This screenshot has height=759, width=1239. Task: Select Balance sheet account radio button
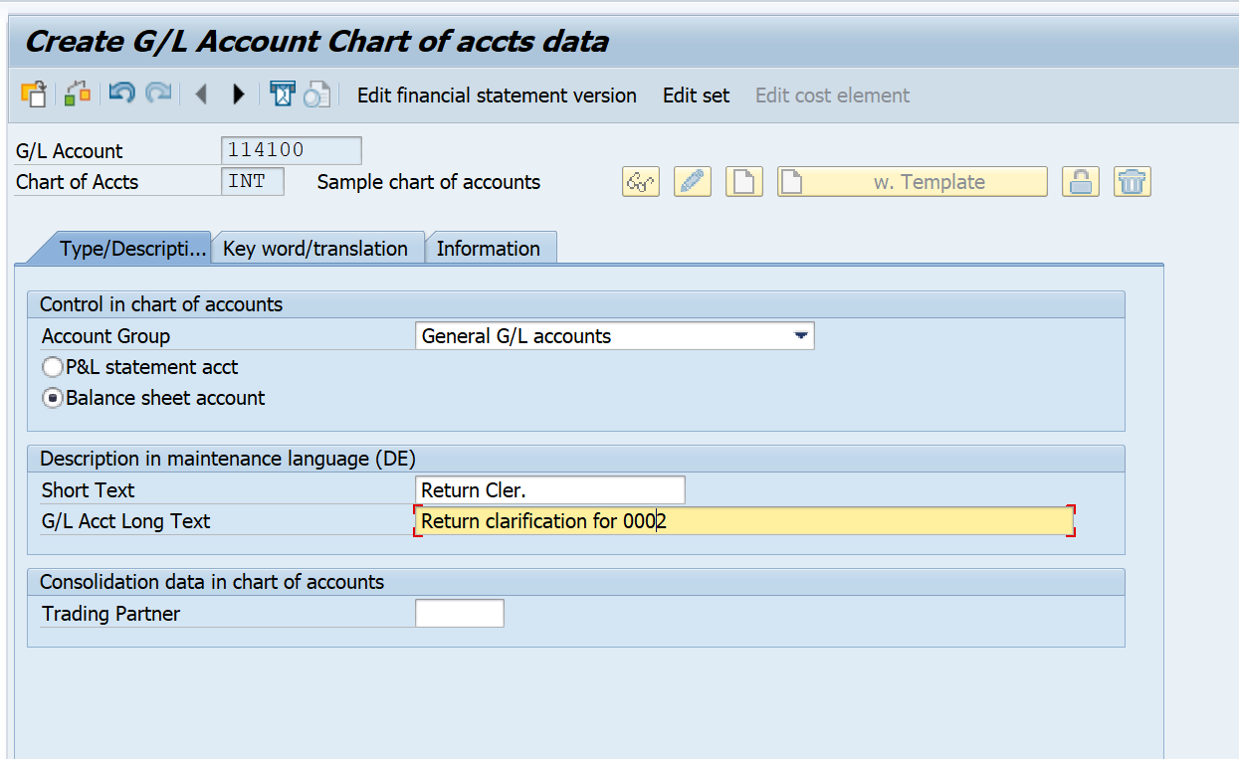click(54, 399)
